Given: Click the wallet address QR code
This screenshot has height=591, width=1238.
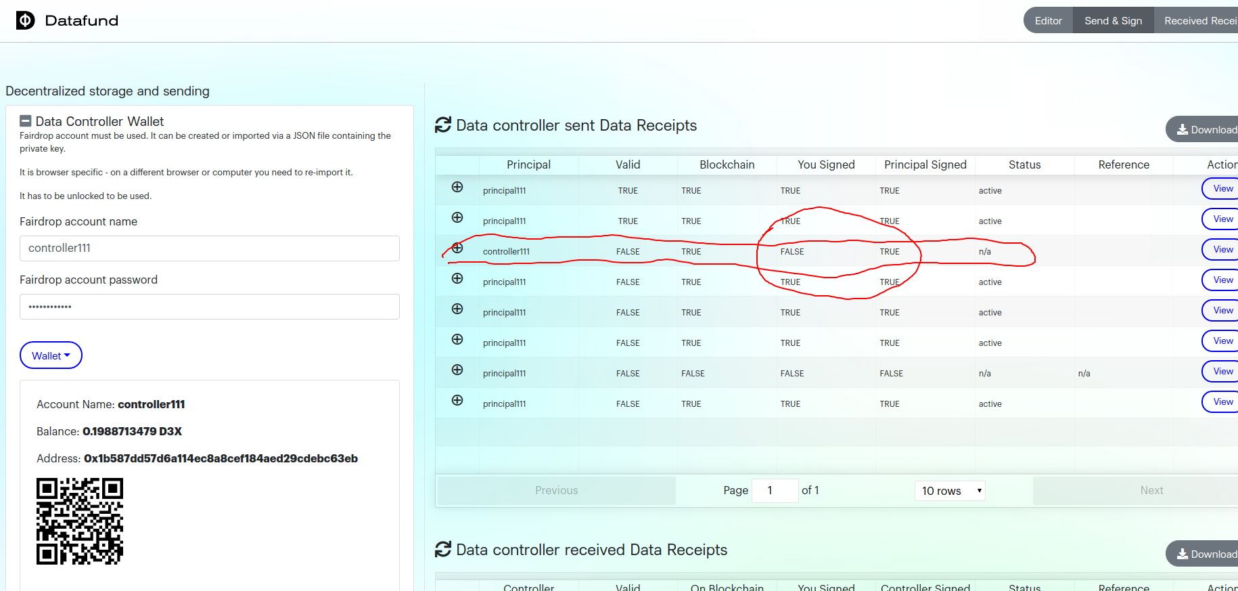Looking at the screenshot, I should pos(80,521).
